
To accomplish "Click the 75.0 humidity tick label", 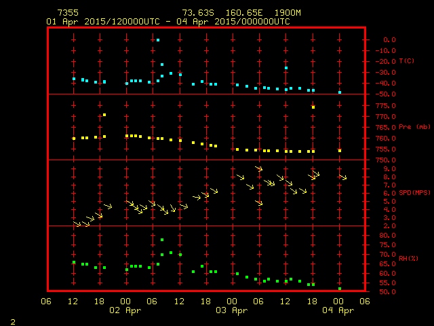I will pos(387,245).
